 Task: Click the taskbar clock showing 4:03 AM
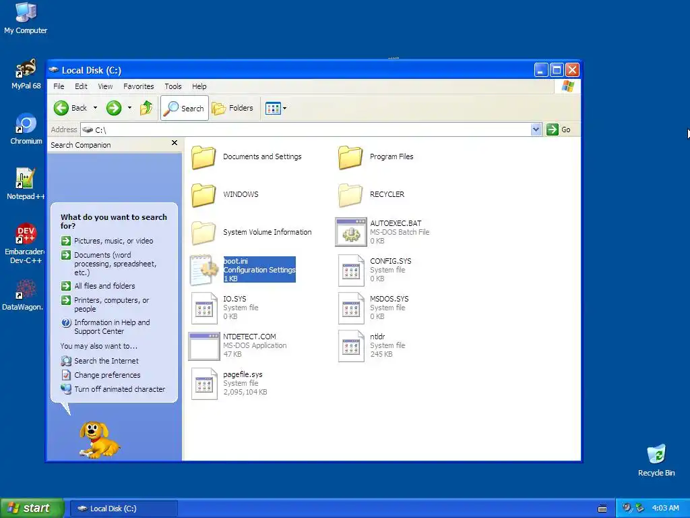click(x=665, y=509)
